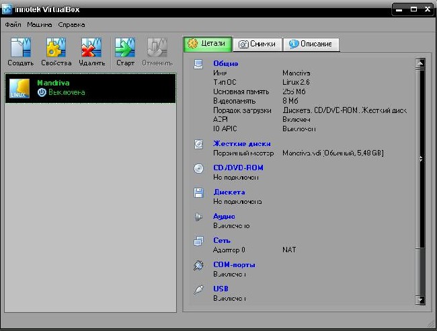437x331 pixels.
Task: Click the Mandriva Linux OS icon
Action: [19, 88]
